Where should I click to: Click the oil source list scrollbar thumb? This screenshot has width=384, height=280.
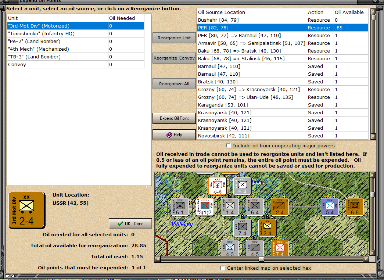pyautogui.click(x=373, y=18)
